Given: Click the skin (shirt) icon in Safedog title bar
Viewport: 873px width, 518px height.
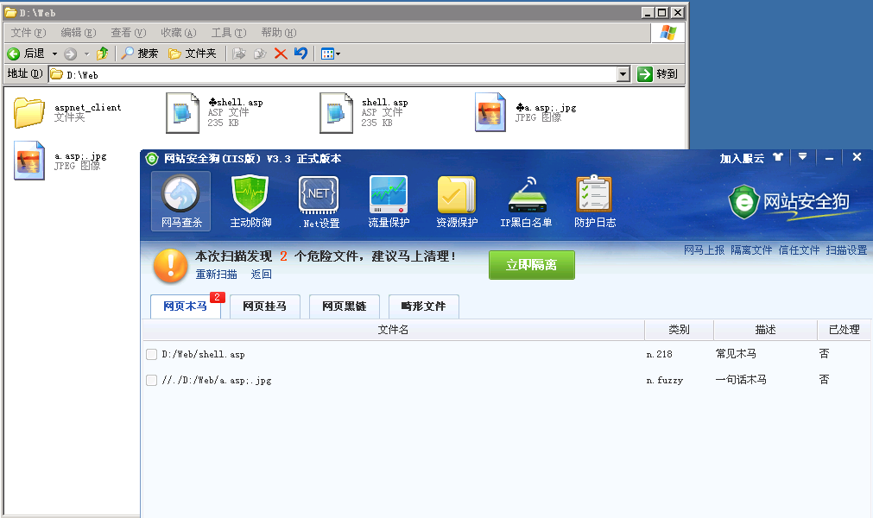Looking at the screenshot, I should pos(778,157).
